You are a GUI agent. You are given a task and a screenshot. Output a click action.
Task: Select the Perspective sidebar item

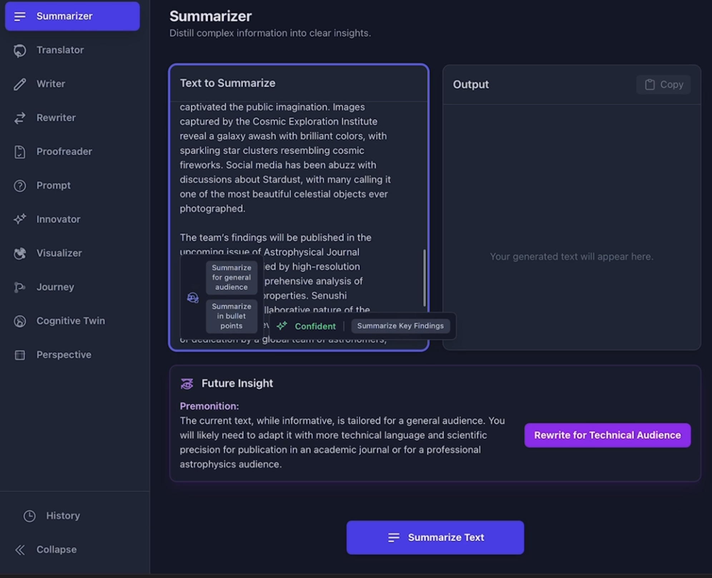coord(64,355)
